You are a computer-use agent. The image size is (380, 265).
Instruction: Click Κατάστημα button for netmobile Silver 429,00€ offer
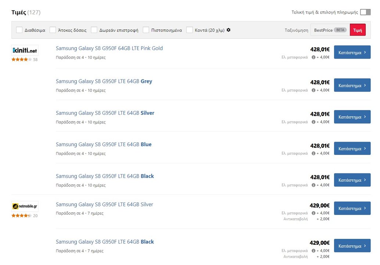point(352,208)
